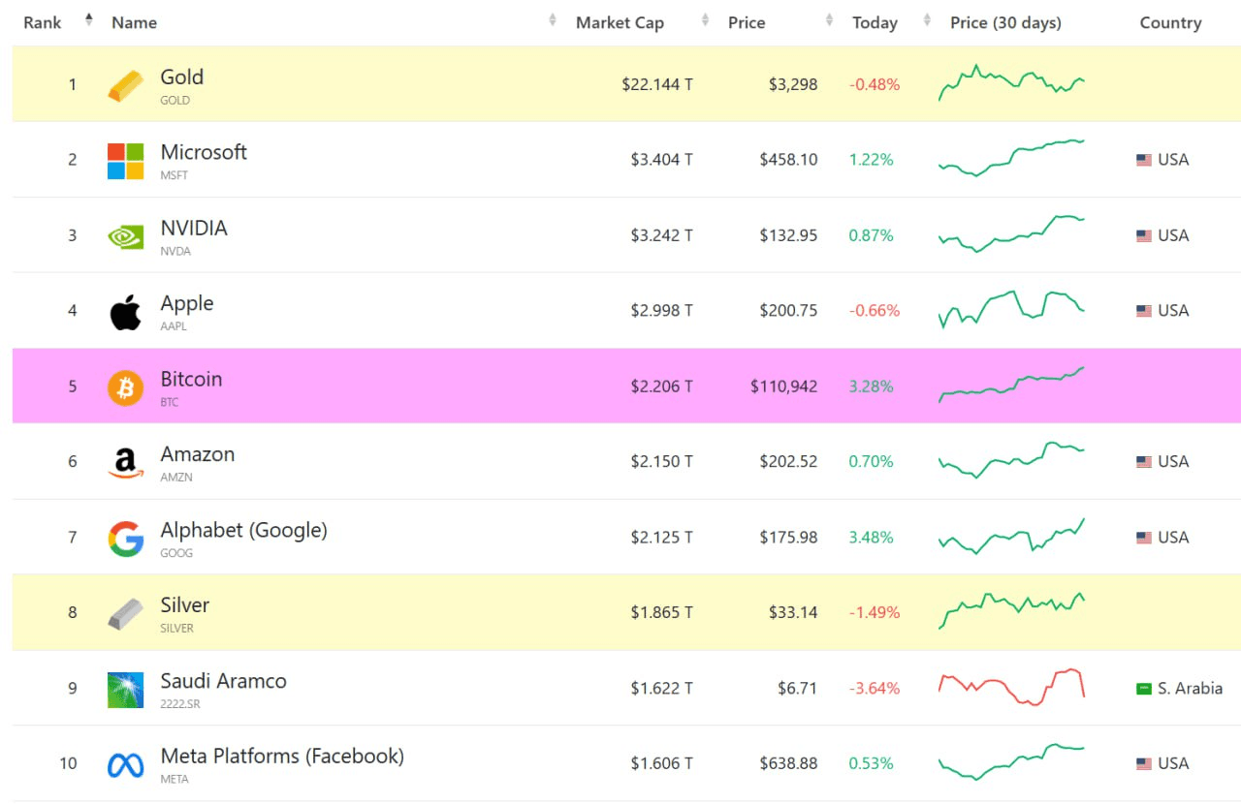Click the Price (30 days) column header
This screenshot has height=804, width=1241.
click(1005, 22)
